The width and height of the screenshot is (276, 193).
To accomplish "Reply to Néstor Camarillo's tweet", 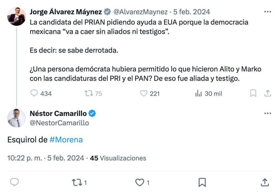I will [14, 182].
